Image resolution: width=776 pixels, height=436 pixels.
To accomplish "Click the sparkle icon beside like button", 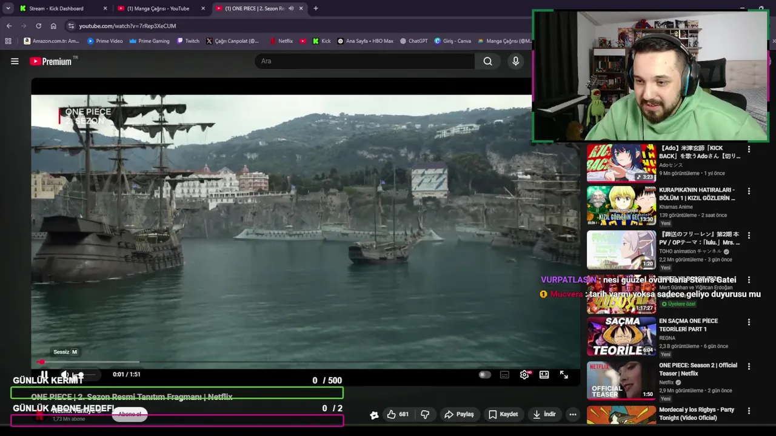I will [374, 415].
